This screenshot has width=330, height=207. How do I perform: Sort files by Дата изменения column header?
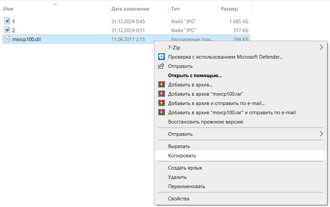(130, 9)
